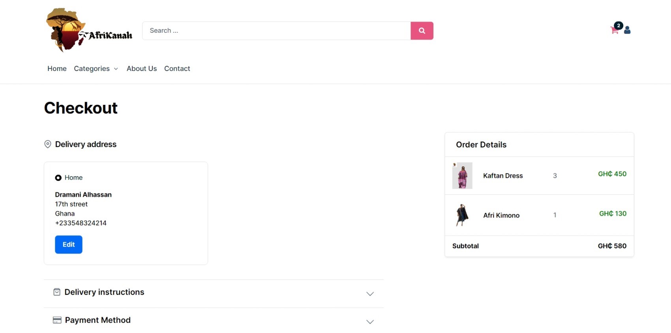Click the AfriKanah logo
Screen dimensions: 671x333
pos(89,30)
